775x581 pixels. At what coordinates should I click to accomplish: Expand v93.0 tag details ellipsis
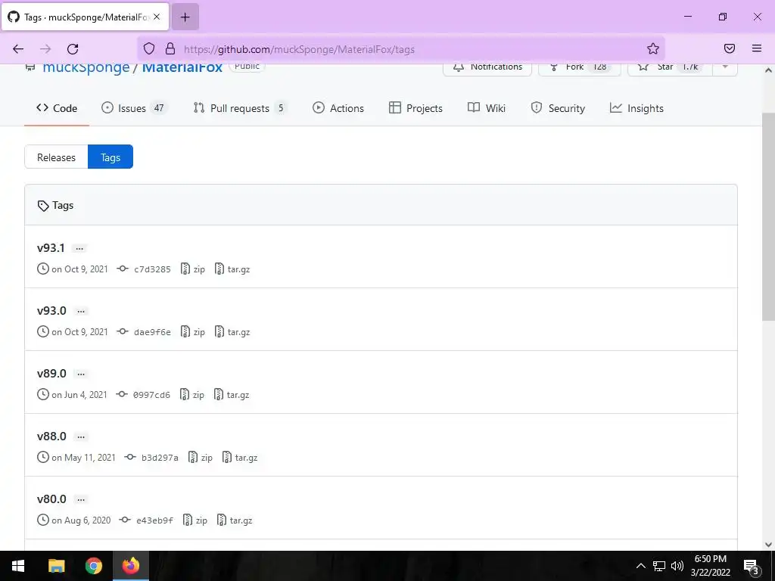[80, 311]
